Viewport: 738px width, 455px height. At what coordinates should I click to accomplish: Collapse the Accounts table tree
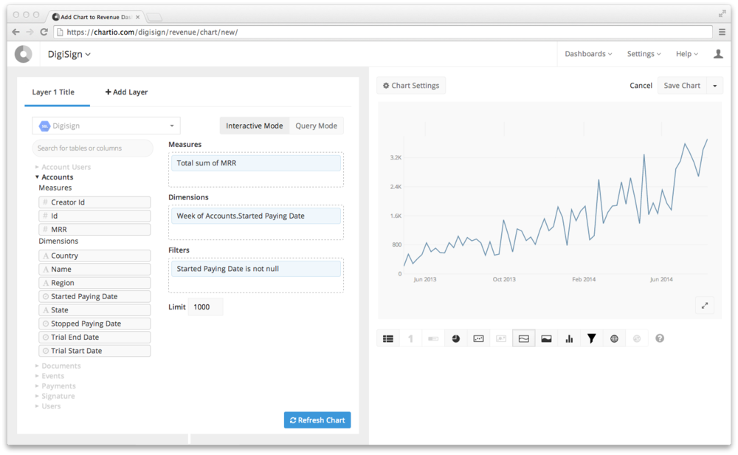[38, 177]
